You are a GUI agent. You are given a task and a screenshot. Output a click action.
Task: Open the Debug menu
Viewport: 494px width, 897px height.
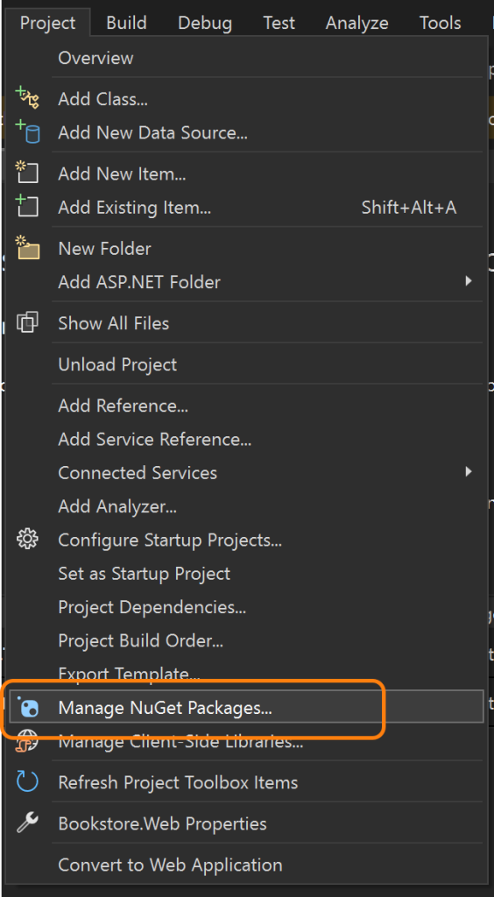tap(205, 23)
